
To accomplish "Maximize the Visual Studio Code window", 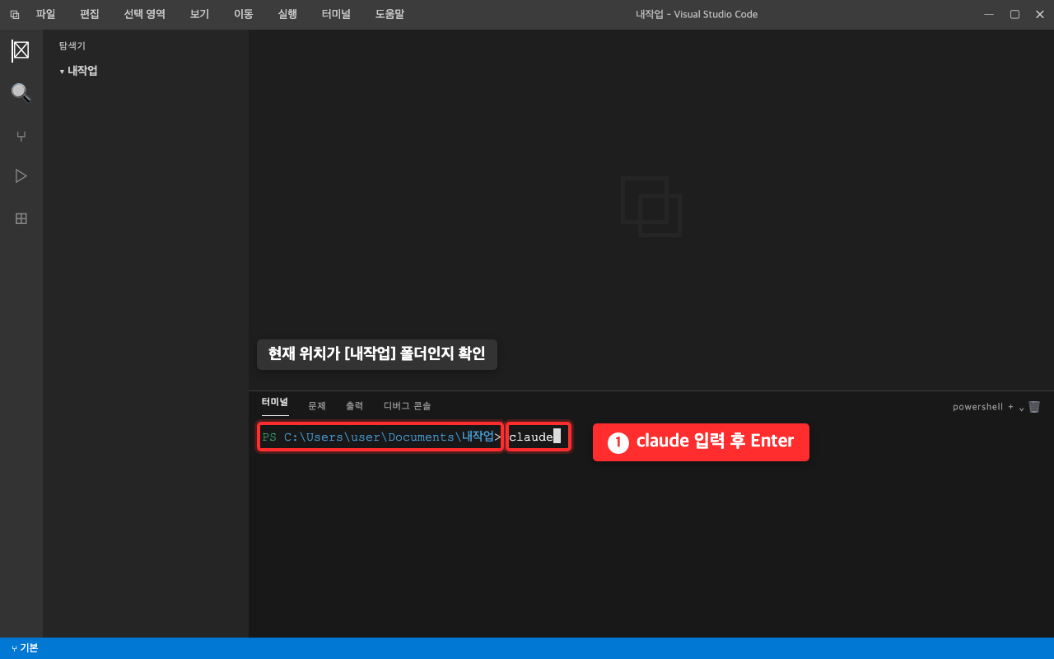I will coord(1014,14).
